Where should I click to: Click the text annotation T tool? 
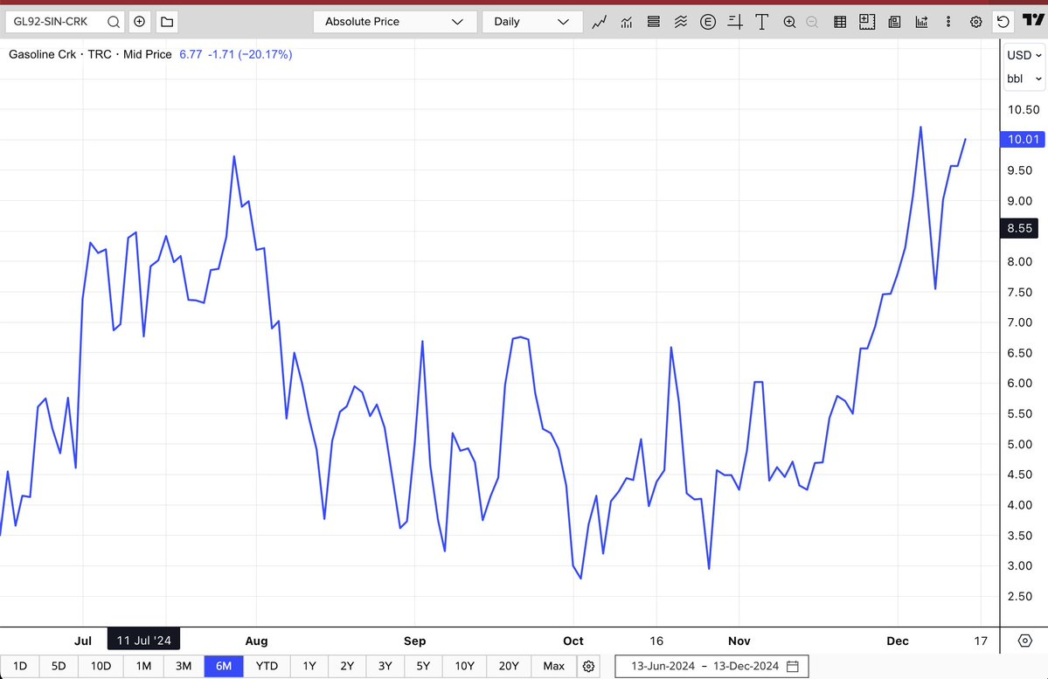coord(762,22)
